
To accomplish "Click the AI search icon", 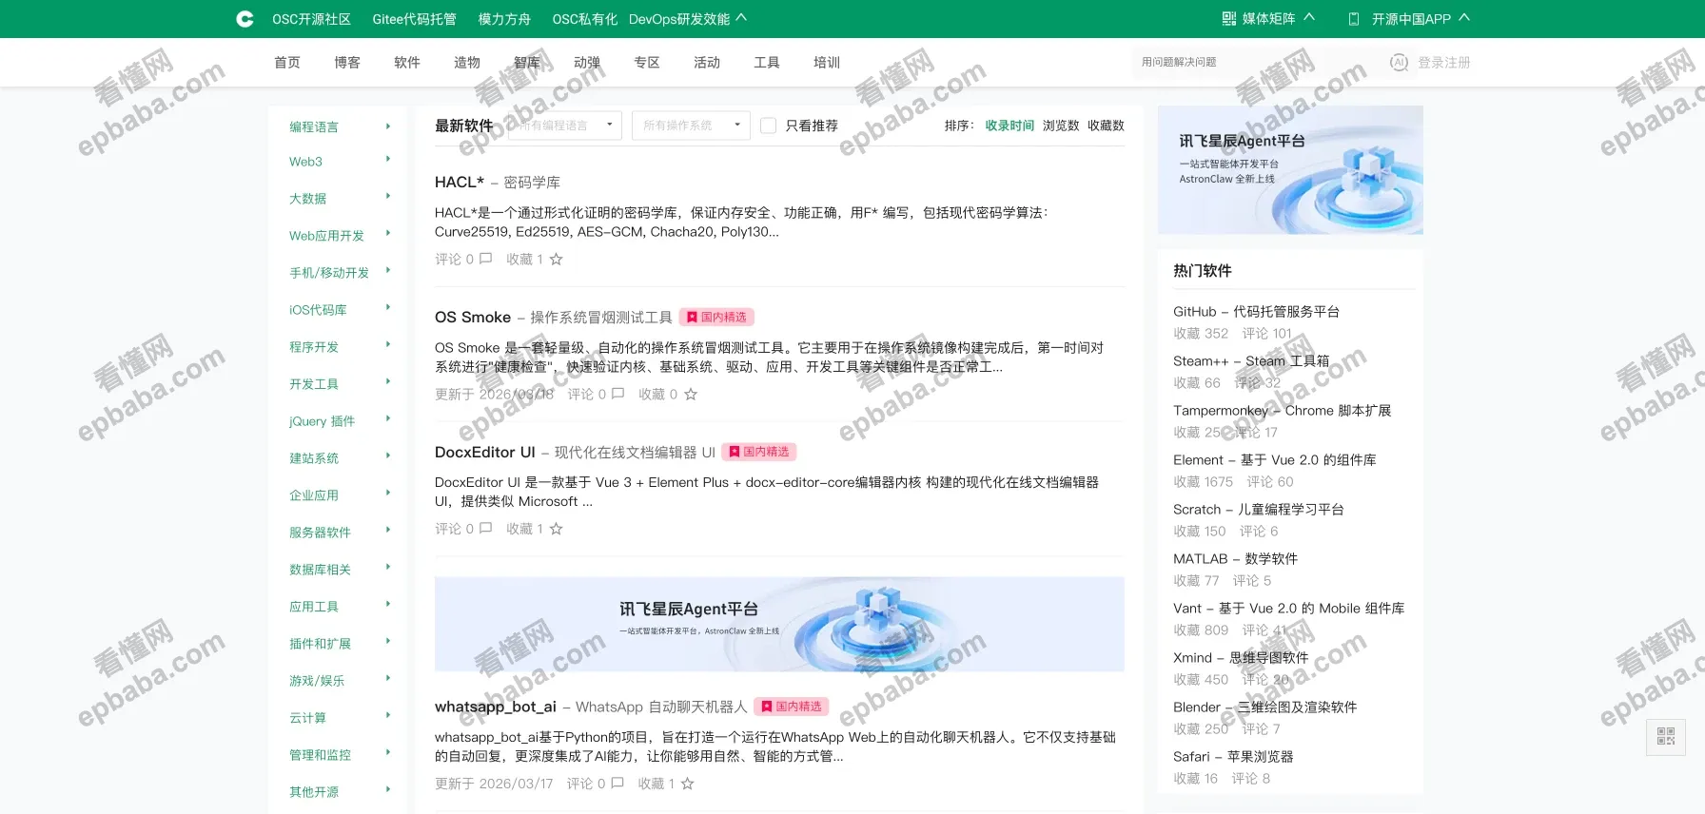I will tap(1399, 63).
